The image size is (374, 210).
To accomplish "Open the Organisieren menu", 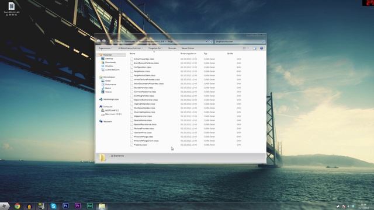I will pos(105,48).
